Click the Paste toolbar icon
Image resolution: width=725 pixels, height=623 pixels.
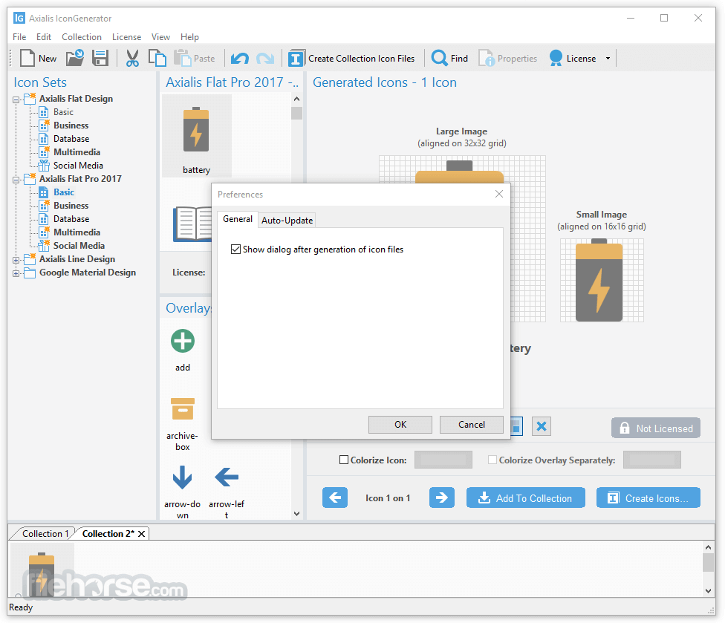click(182, 58)
